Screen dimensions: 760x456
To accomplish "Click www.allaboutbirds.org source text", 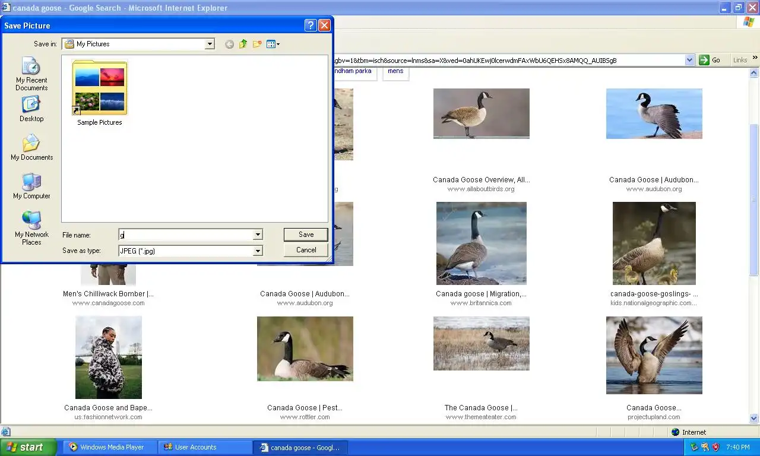I will [x=481, y=189].
